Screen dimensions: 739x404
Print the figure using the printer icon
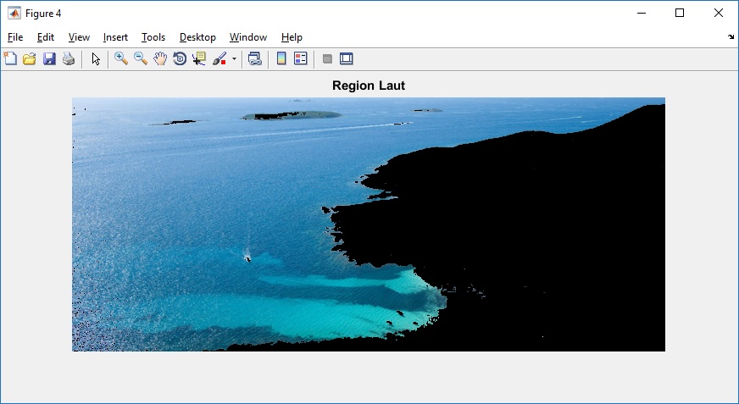point(69,58)
